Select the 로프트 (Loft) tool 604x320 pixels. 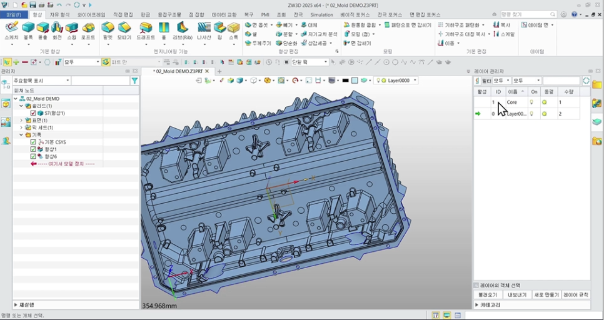pyautogui.click(x=88, y=27)
